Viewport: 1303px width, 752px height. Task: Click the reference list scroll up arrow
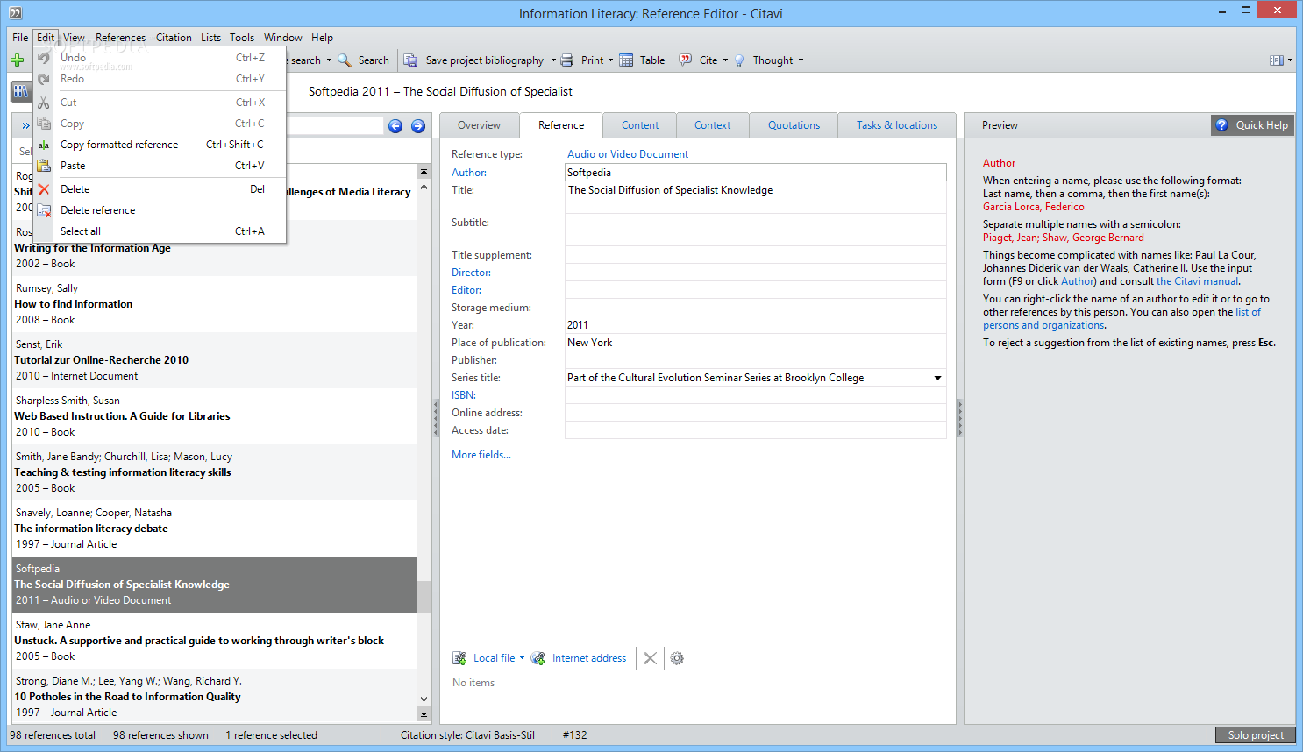(x=424, y=187)
